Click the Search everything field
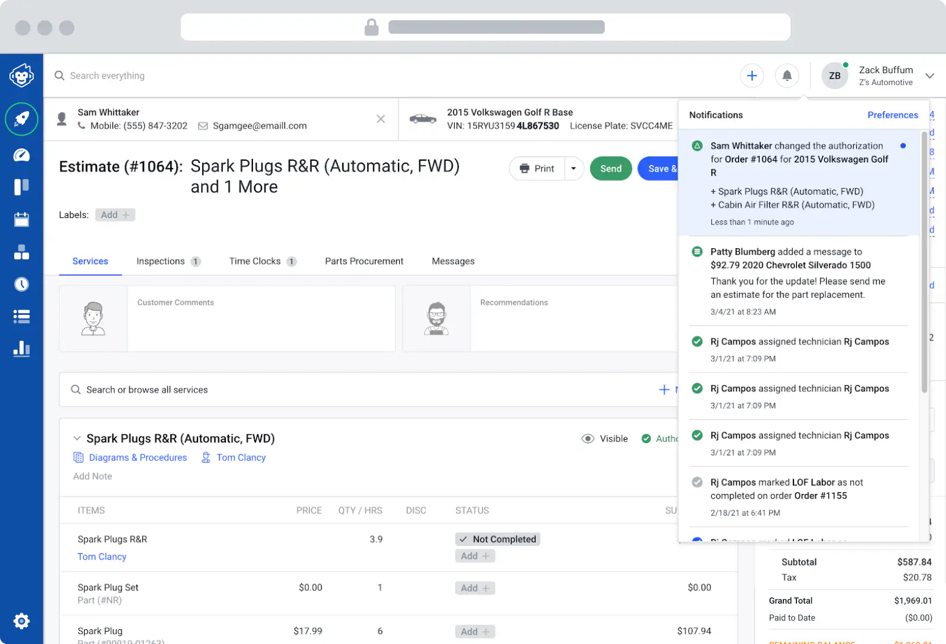The height and width of the screenshot is (644, 946). point(107,76)
